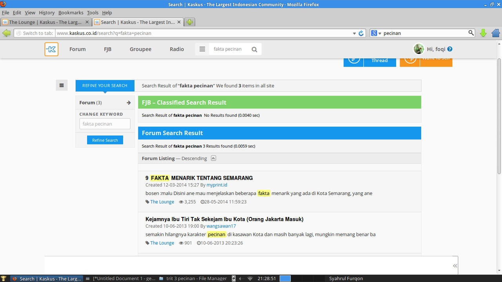Viewport: 502px width, 282px height.
Task: Go to browser home page icon
Action: 496,33
